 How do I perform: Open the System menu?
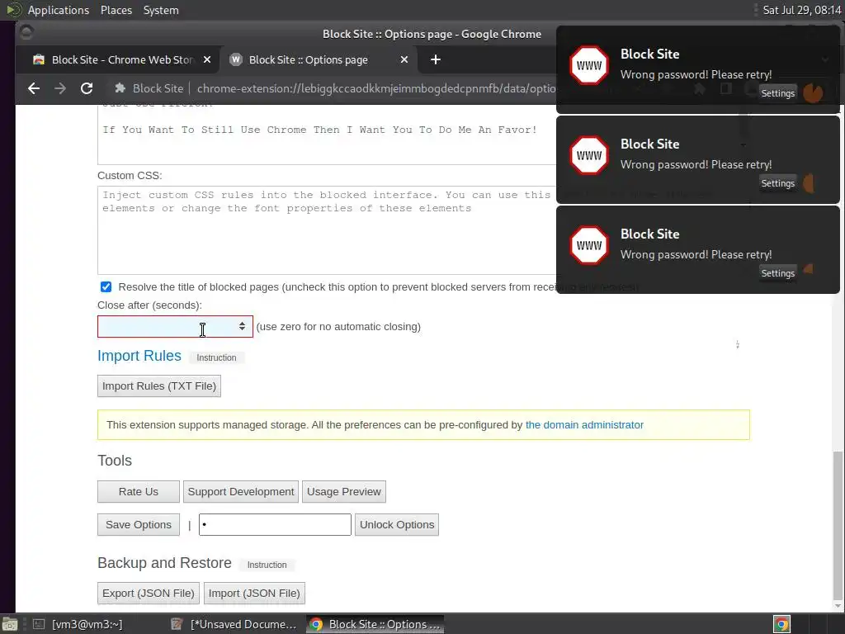(161, 10)
